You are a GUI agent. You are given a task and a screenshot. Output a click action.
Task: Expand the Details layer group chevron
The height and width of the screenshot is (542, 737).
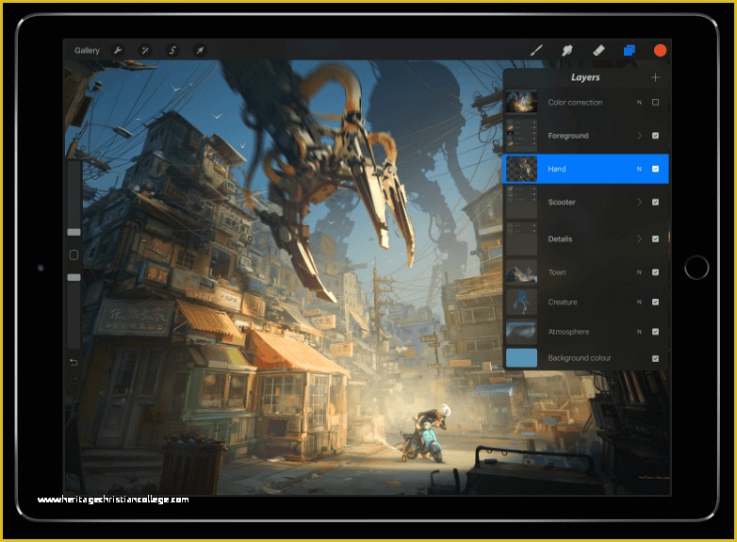coord(639,238)
